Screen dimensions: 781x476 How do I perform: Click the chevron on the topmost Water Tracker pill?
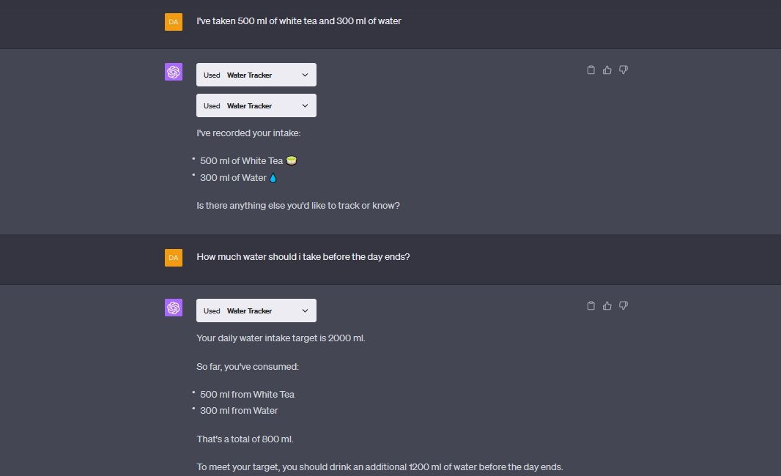(305, 74)
